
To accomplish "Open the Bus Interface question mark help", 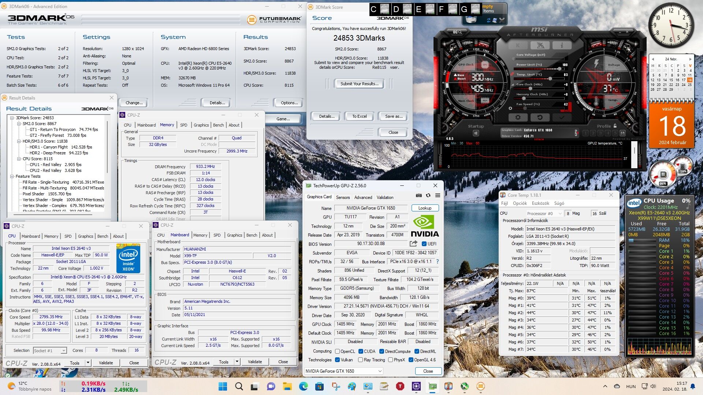I will point(437,262).
